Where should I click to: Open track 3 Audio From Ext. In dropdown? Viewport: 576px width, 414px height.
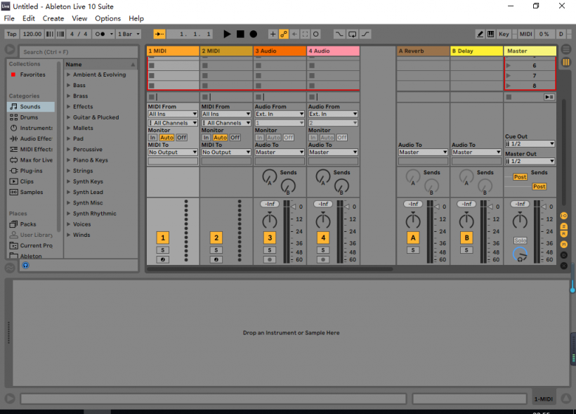click(280, 114)
